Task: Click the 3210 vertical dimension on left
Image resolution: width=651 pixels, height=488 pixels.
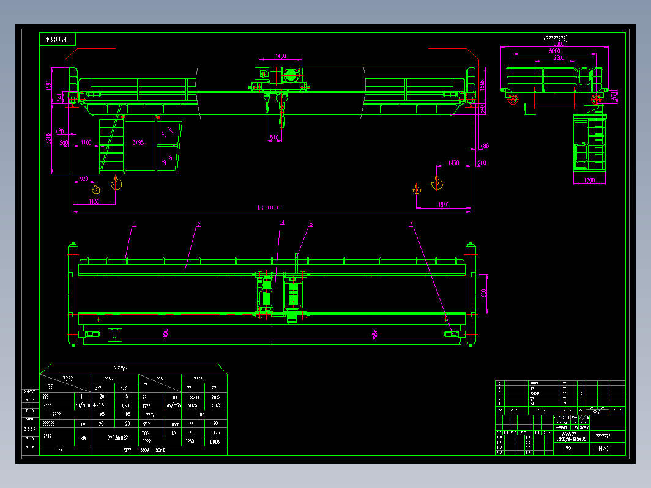Action: tap(49, 138)
